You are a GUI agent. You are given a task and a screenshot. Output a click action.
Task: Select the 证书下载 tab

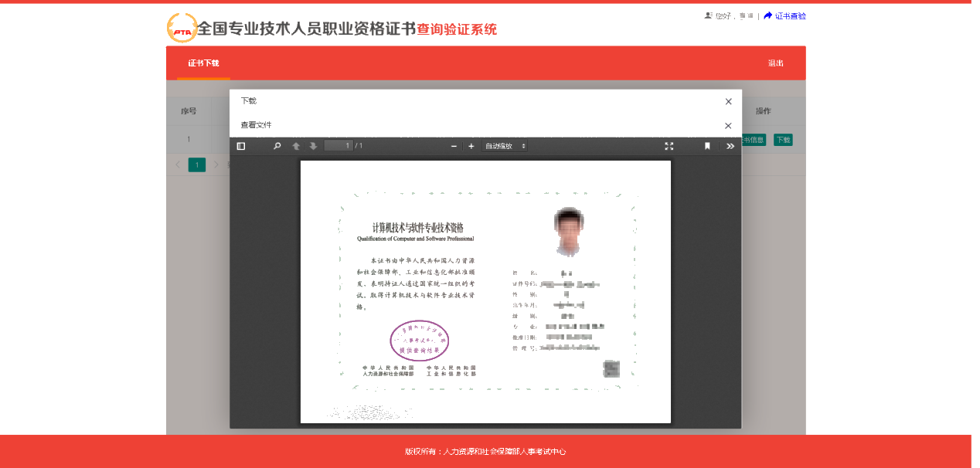[203, 63]
